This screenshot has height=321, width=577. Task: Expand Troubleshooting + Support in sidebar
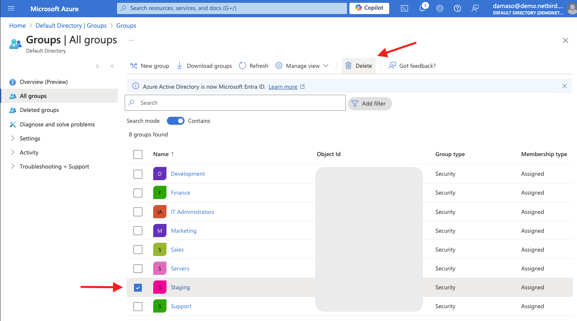click(x=54, y=167)
